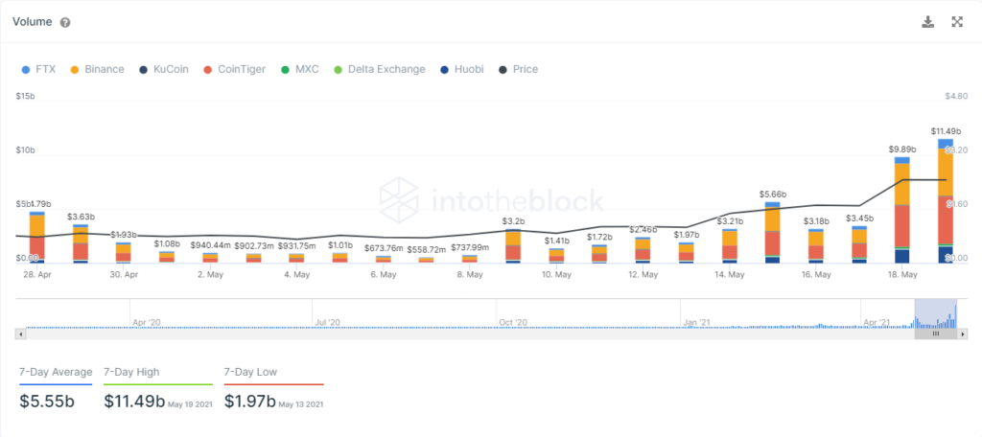
Task: Select the 7-Day Average tab
Action: pos(56,373)
